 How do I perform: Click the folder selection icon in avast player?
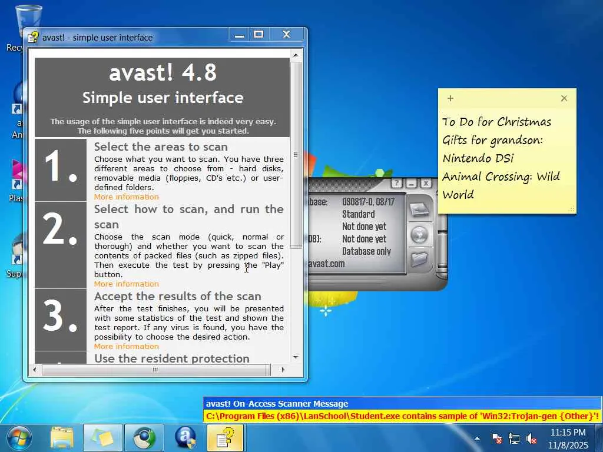coord(419,259)
